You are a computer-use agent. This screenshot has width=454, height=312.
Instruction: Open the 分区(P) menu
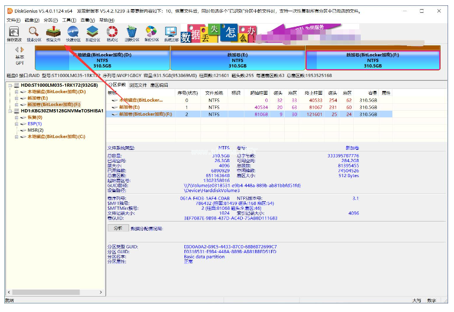tap(50, 20)
